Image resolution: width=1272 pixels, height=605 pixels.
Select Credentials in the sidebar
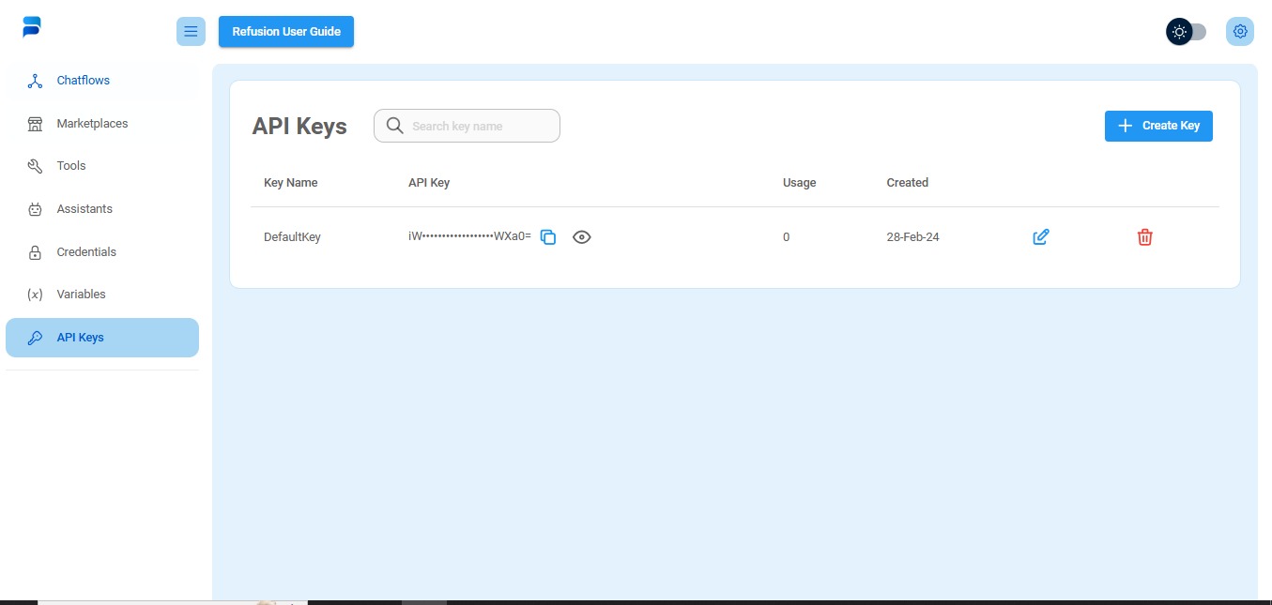click(x=86, y=252)
